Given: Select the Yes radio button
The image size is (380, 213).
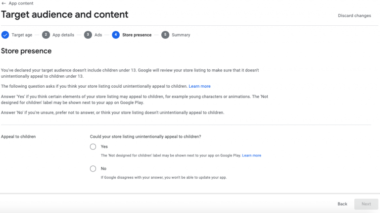Looking at the screenshot, I should [x=93, y=147].
